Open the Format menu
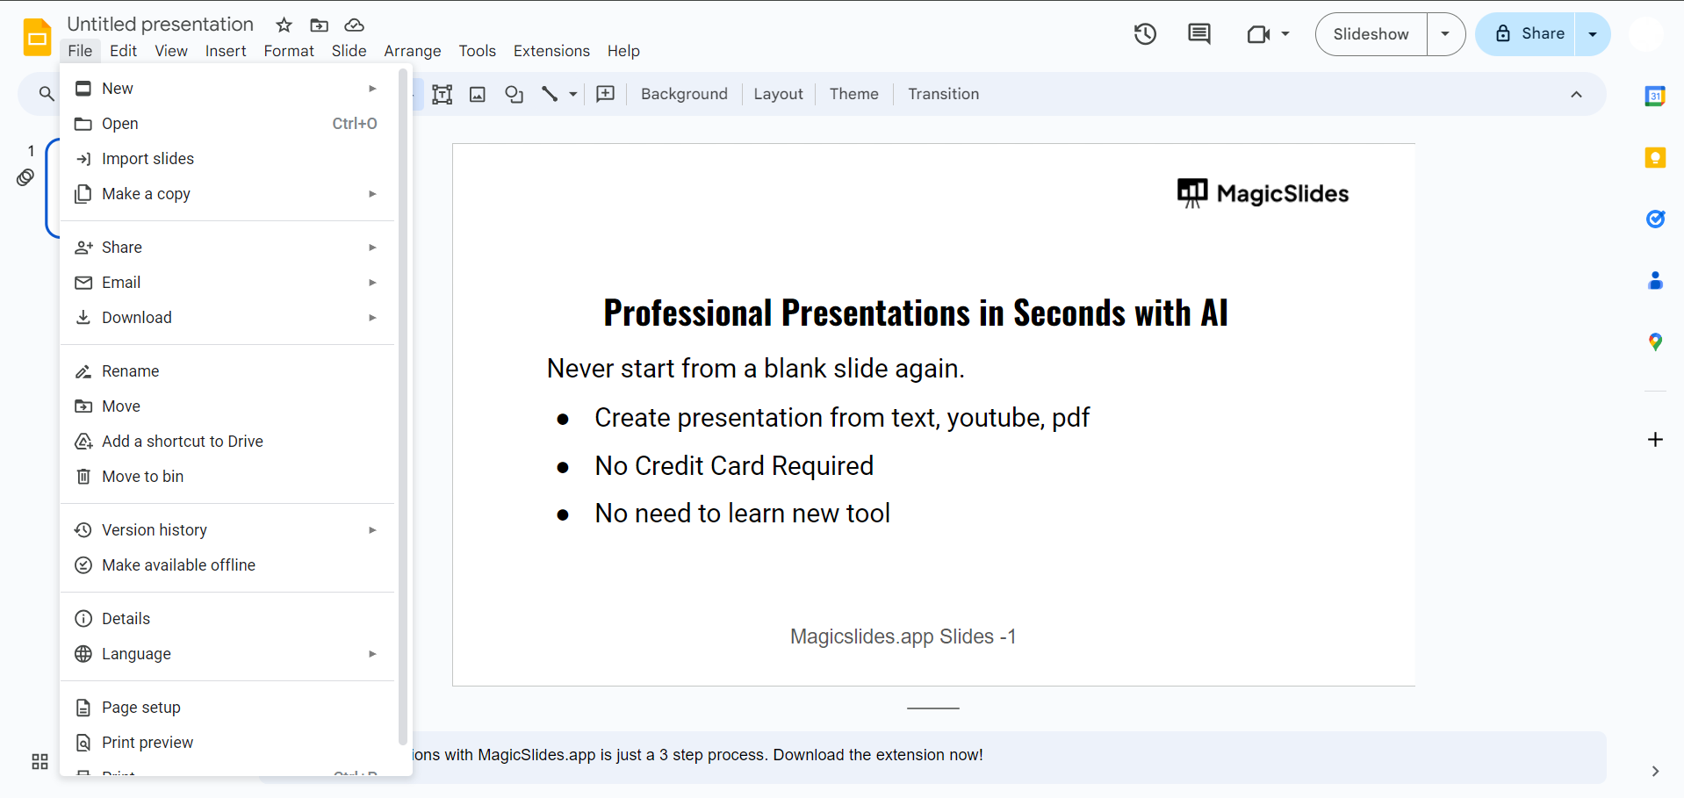The image size is (1684, 798). (x=289, y=51)
